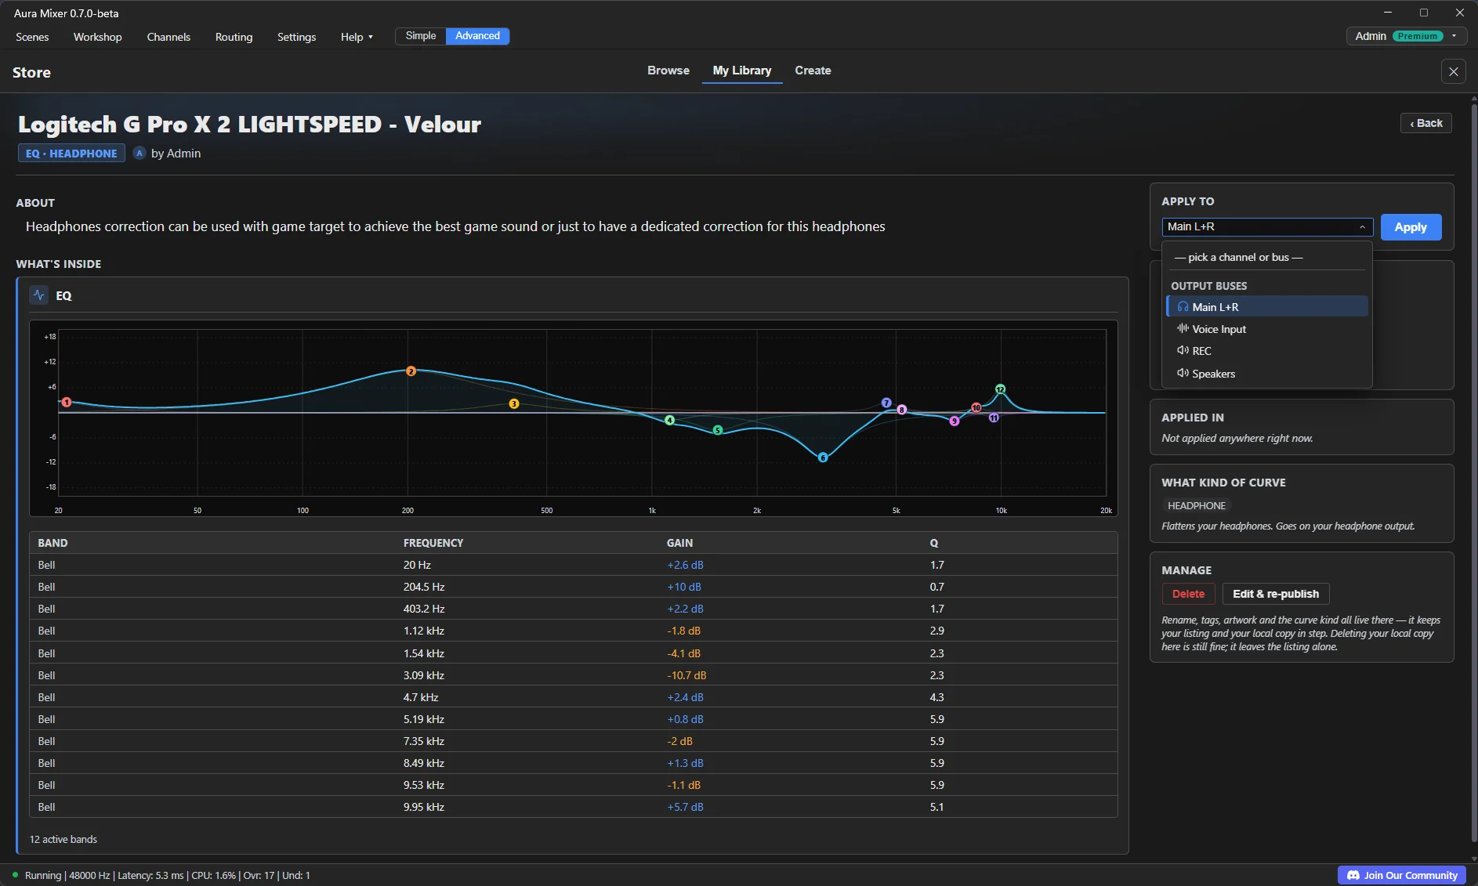The image size is (1478, 886).
Task: Delete this preset
Action: pos(1188,594)
